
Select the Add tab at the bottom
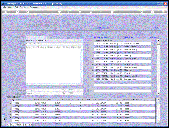(17, 125)
